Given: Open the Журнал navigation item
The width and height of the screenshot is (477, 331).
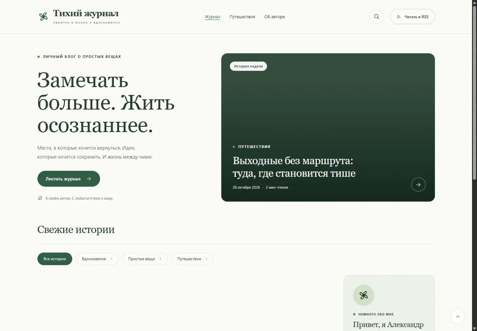Looking at the screenshot, I should pos(213,17).
